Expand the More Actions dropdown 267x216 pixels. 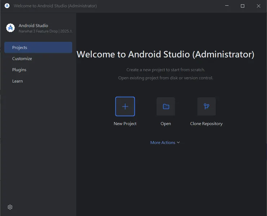[163, 143]
